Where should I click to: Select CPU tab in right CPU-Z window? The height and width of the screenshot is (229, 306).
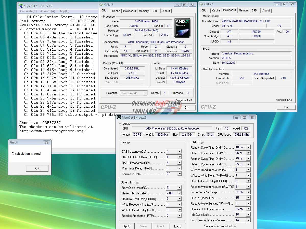[204, 10]
